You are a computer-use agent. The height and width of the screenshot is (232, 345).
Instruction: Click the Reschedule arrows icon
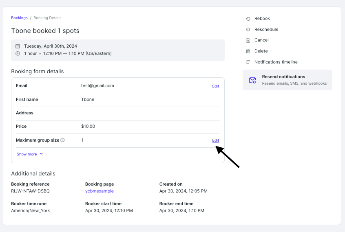(x=248, y=30)
